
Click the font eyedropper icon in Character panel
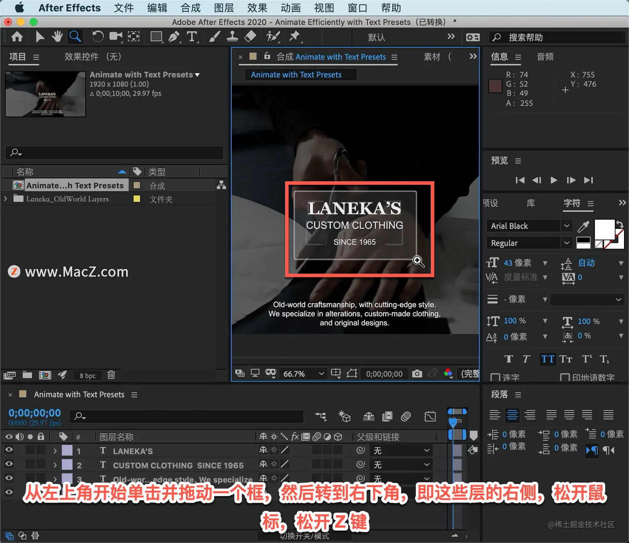583,226
